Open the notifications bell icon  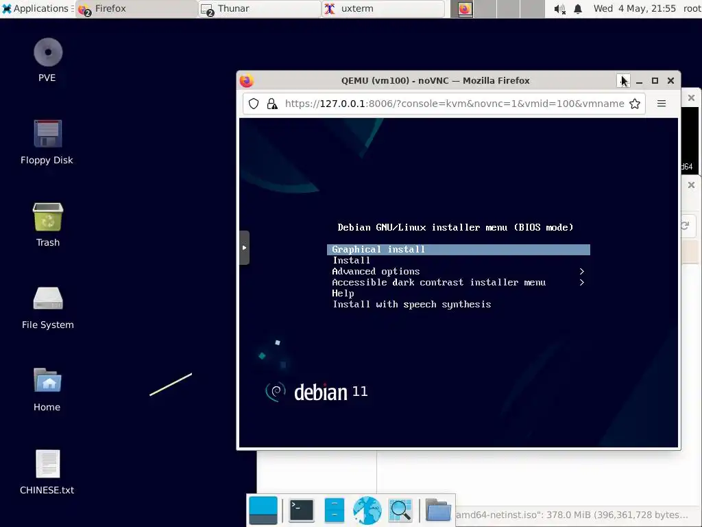coord(578,9)
